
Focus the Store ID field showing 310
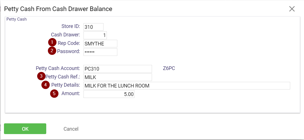pyautogui.click(x=93, y=27)
